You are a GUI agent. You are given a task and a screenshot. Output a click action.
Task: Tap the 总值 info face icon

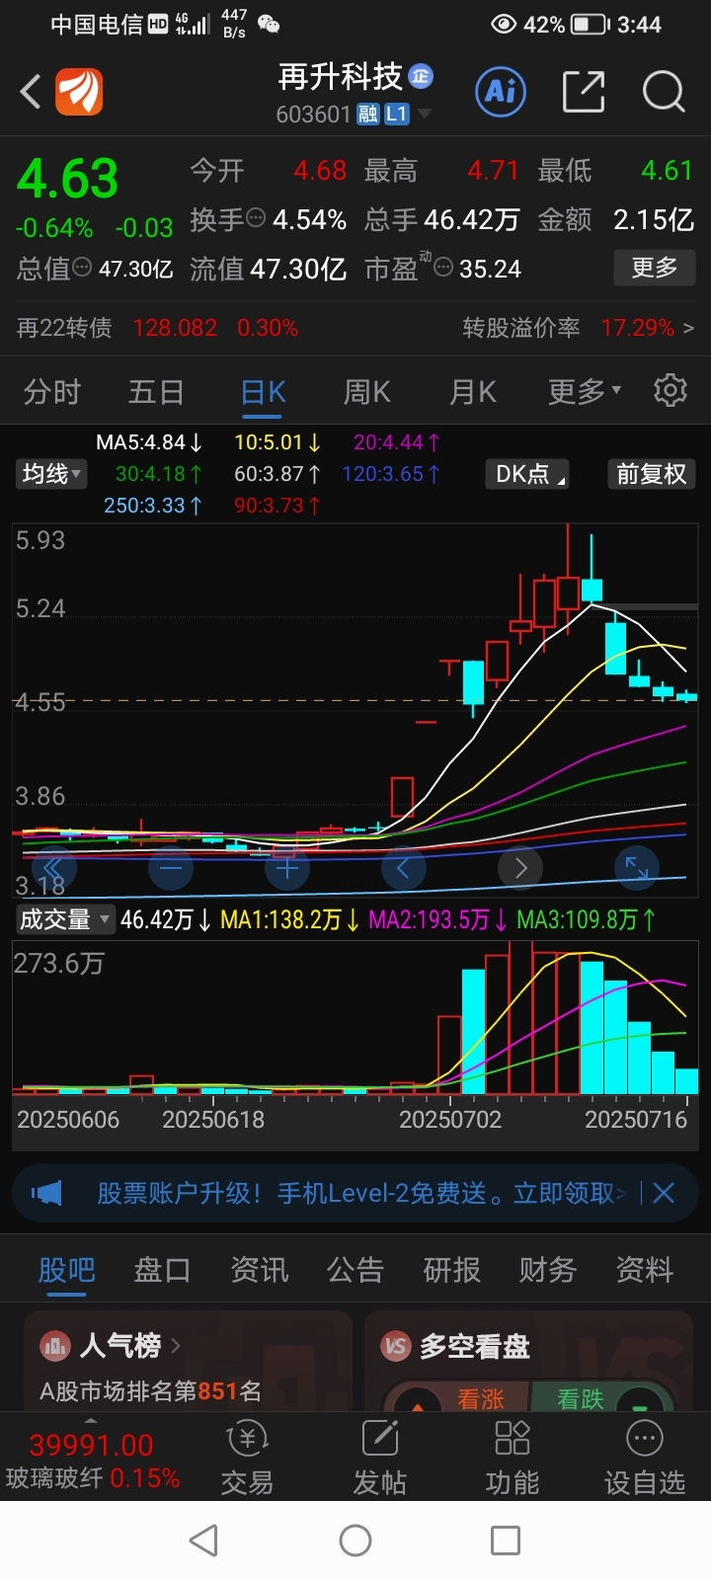point(83,267)
